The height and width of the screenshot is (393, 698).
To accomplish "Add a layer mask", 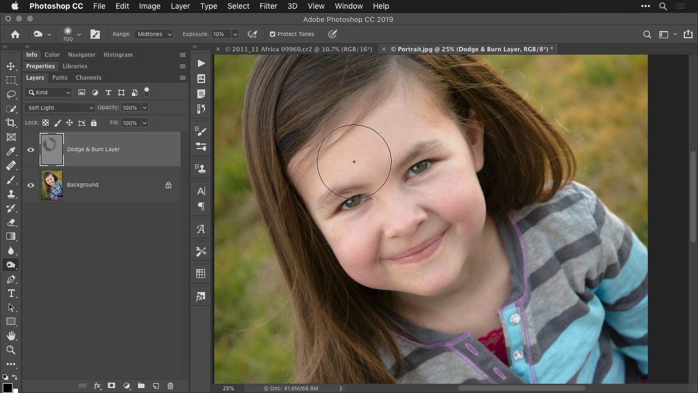I will (111, 386).
